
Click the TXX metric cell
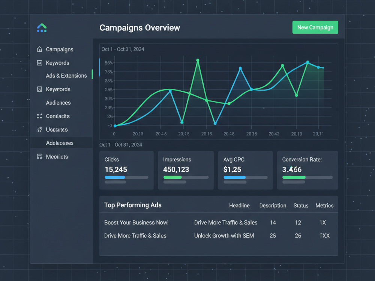(324, 236)
